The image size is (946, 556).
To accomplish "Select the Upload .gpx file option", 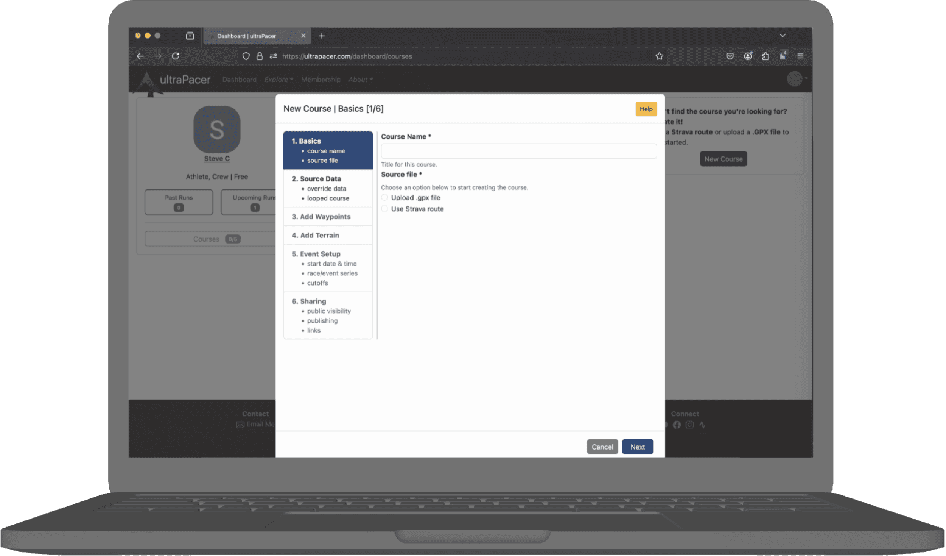I will pyautogui.click(x=384, y=197).
